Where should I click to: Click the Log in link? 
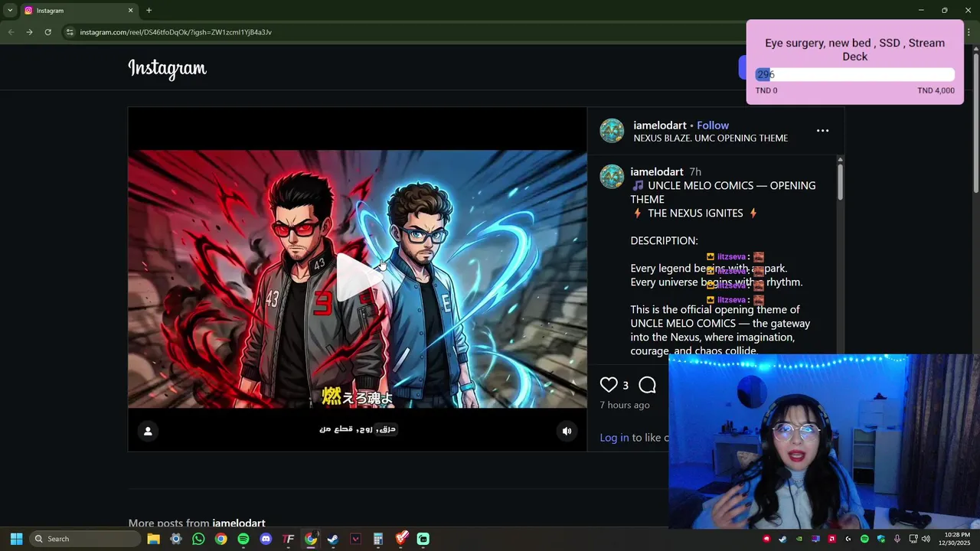614,438
